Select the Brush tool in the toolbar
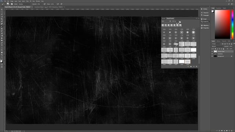The image size is (235, 132). [x=2, y=26]
